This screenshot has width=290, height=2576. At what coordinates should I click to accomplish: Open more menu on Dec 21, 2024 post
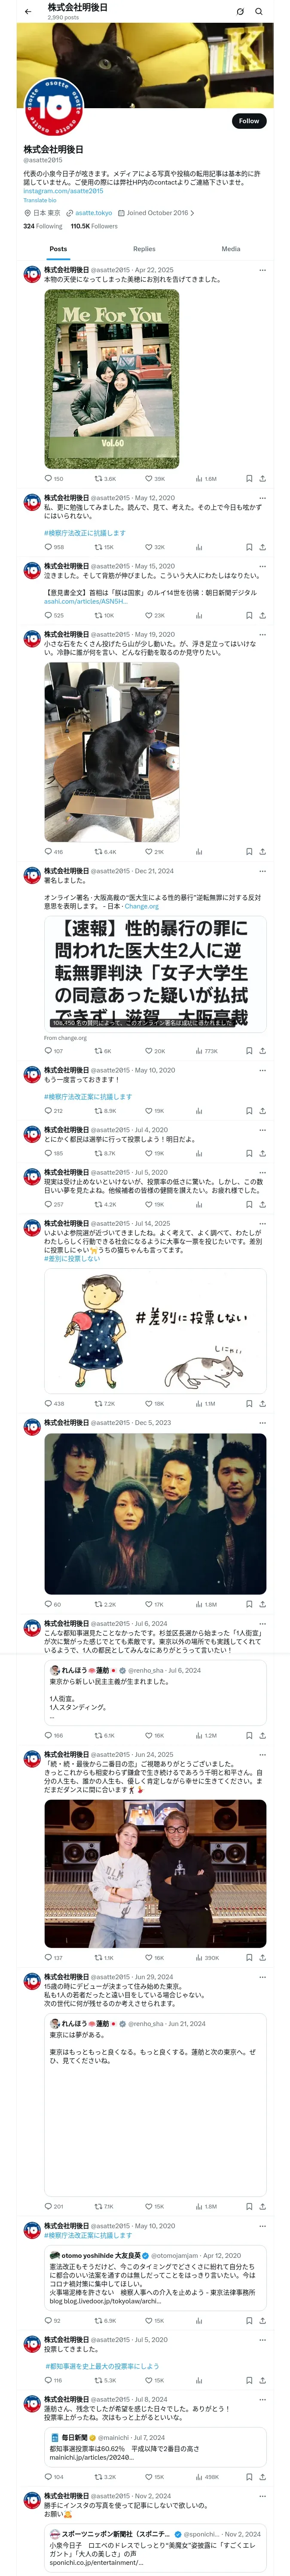pyautogui.click(x=262, y=871)
